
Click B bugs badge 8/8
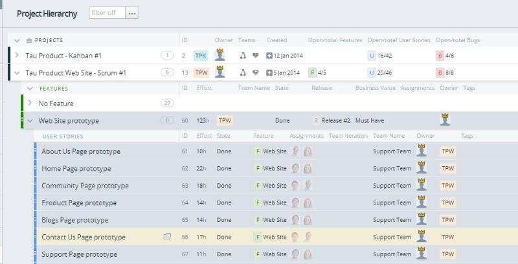[440, 72]
